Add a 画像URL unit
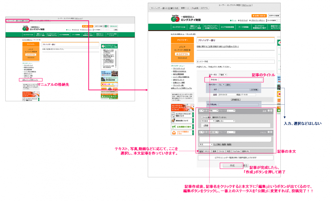 tap(246, 152)
